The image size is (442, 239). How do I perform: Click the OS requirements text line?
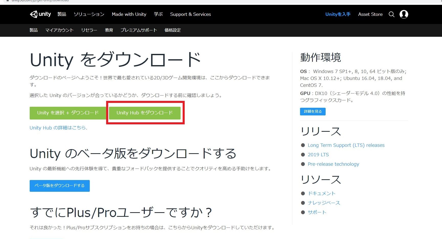tap(353, 78)
